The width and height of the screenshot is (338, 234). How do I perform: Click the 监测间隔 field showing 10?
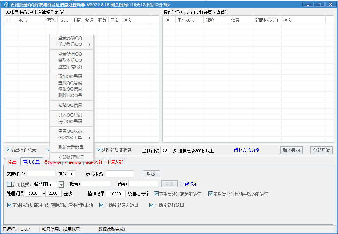(165, 150)
